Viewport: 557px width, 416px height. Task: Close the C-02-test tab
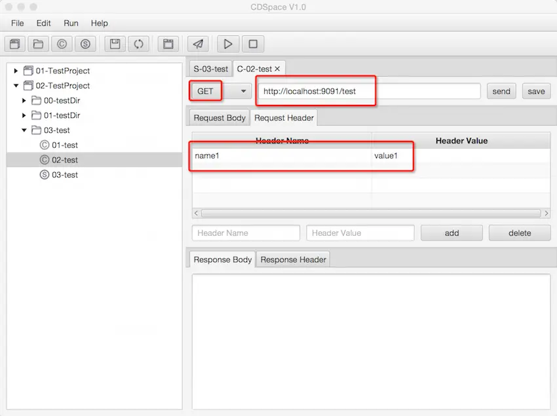[277, 69]
